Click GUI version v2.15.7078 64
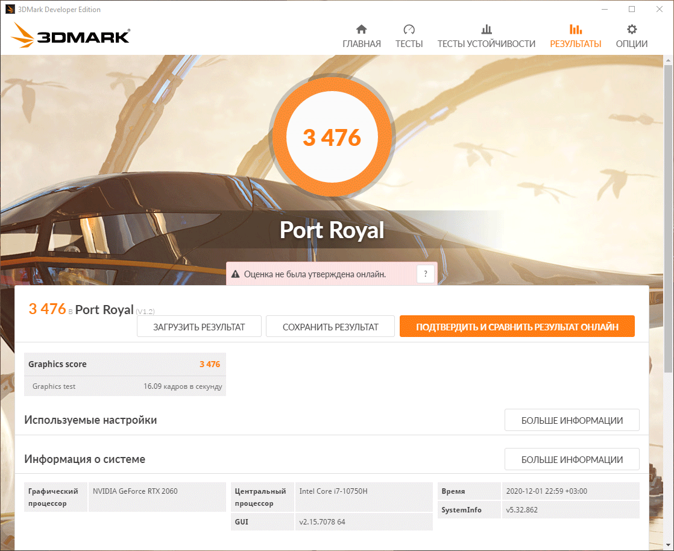Image resolution: width=674 pixels, height=551 pixels. coord(322,522)
